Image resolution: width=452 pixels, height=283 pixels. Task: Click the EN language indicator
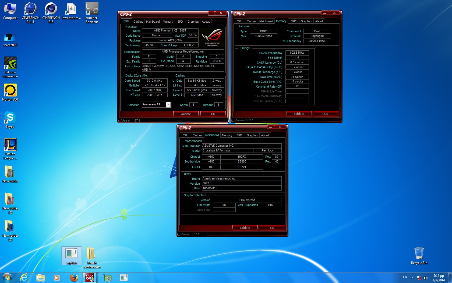coord(405,277)
